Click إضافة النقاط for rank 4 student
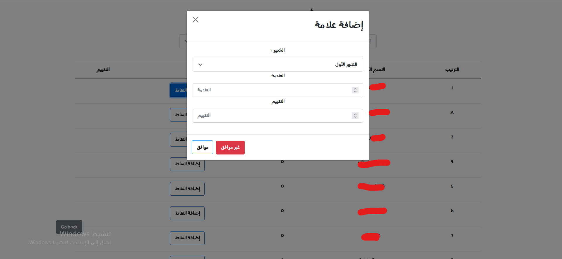562x259 pixels. pos(187,164)
